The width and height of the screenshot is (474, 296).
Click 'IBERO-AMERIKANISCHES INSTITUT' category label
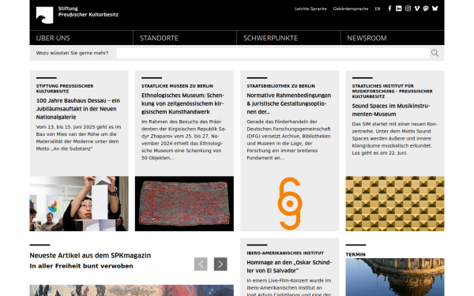coord(285,253)
